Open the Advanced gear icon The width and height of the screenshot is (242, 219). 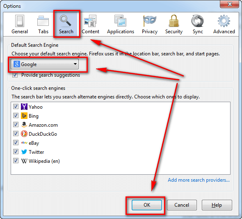pyautogui.click(x=224, y=21)
